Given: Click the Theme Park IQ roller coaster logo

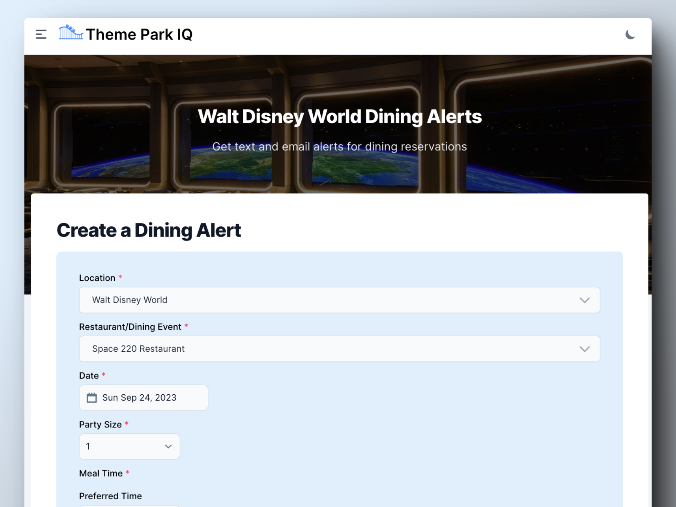Looking at the screenshot, I should pyautogui.click(x=71, y=32).
